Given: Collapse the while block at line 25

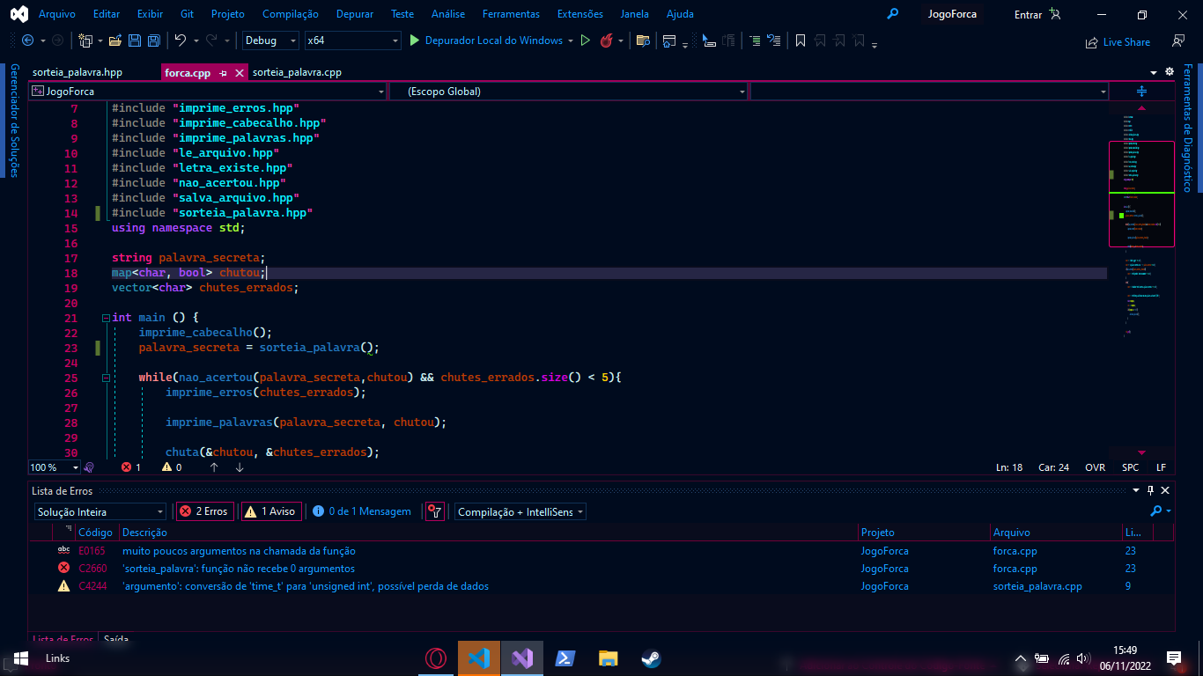Looking at the screenshot, I should pos(106,378).
